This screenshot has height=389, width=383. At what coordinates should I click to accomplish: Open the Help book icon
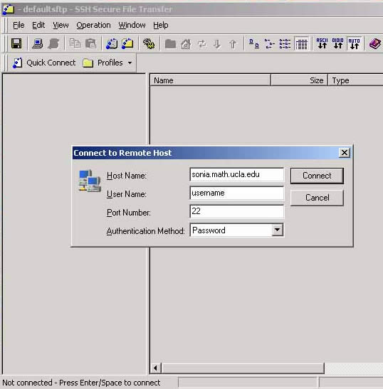pos(375,44)
